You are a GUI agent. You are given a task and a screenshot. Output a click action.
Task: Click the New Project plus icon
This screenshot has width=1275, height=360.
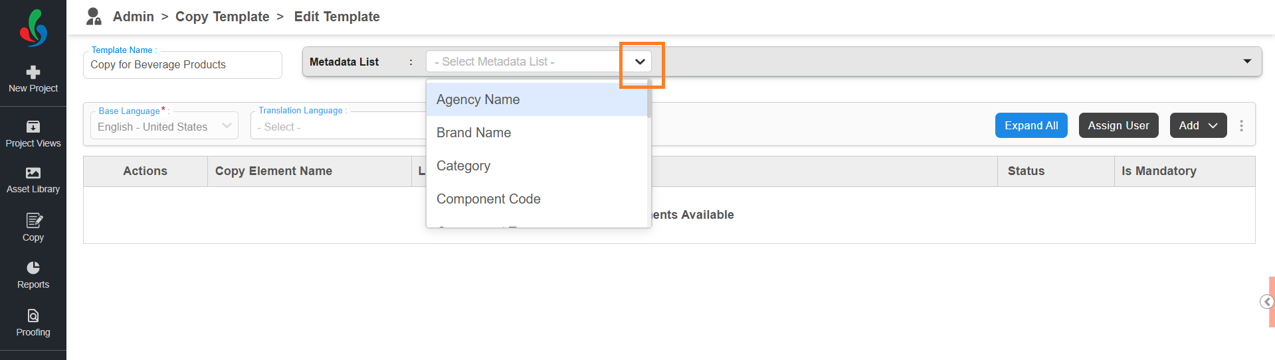[x=33, y=72]
